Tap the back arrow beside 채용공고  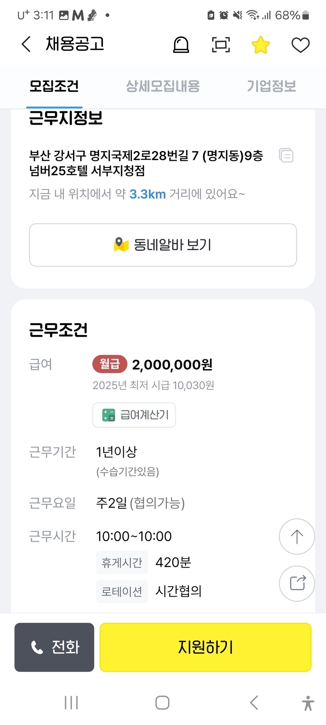26,44
